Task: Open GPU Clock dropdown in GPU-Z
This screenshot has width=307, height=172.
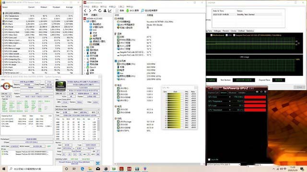Action: [230, 97]
